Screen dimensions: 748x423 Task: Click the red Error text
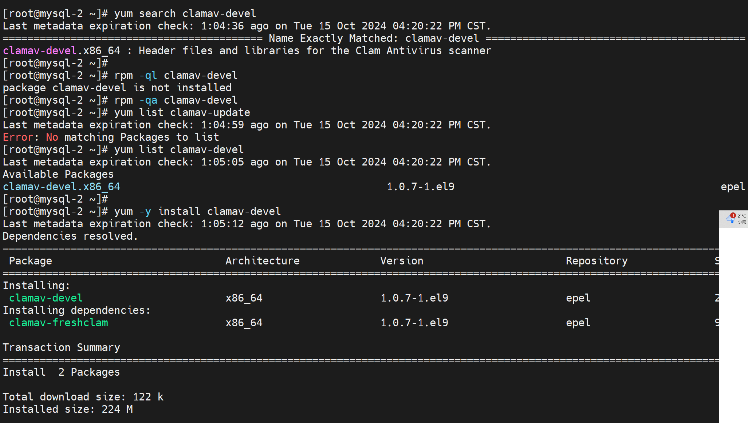point(18,137)
